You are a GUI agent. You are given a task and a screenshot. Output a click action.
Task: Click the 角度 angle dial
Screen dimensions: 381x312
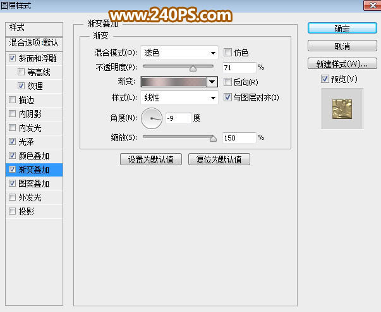coord(152,118)
